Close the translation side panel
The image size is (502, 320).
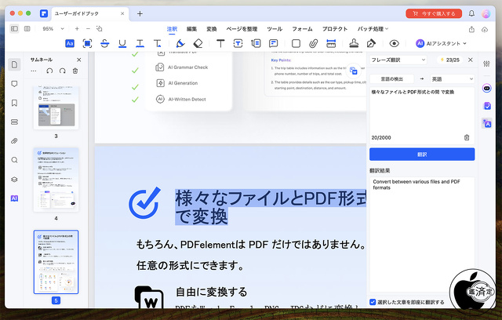point(471,60)
